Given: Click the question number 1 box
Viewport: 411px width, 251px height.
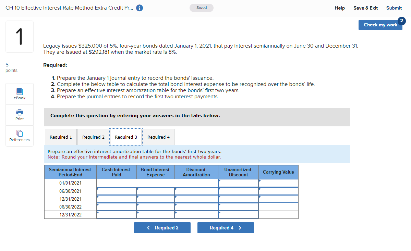Looking at the screenshot, I should click(19, 36).
